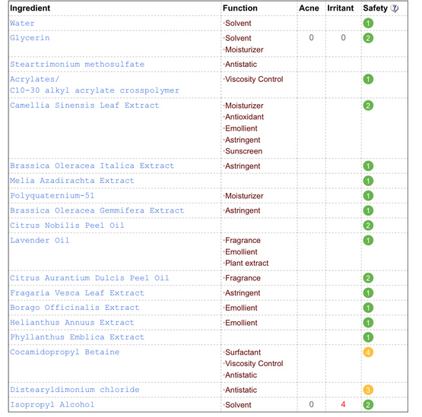The height and width of the screenshot is (417, 422).
Task: Open the Brassica Oleracea Italica Extract link
Action: [x=92, y=166]
